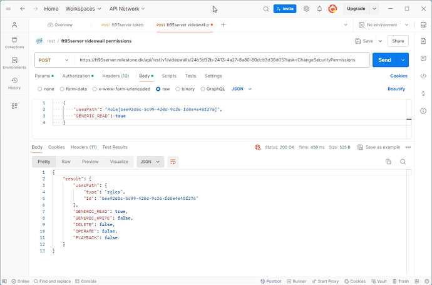Select the none body type radio
Screen dimensions: 432x285
pos(41,89)
